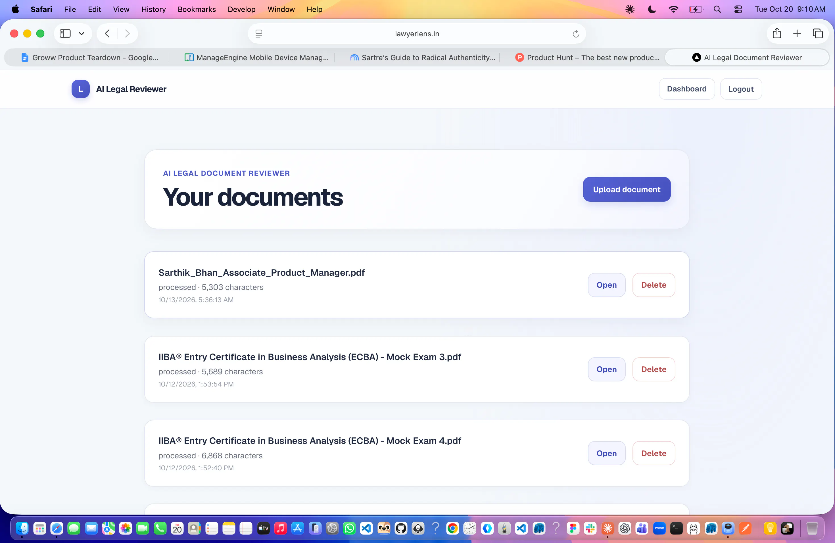The width and height of the screenshot is (835, 543).
Task: Open a new tab with the plus icon
Action: [x=797, y=34]
